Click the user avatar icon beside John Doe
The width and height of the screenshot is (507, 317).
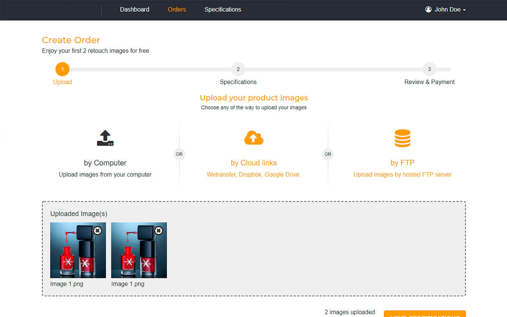click(x=429, y=9)
